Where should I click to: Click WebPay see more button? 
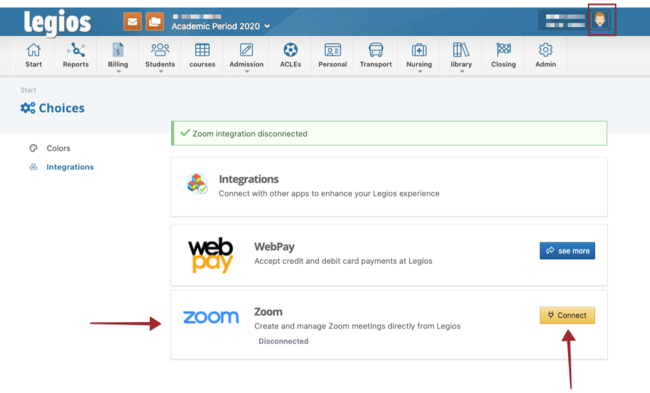pos(567,251)
